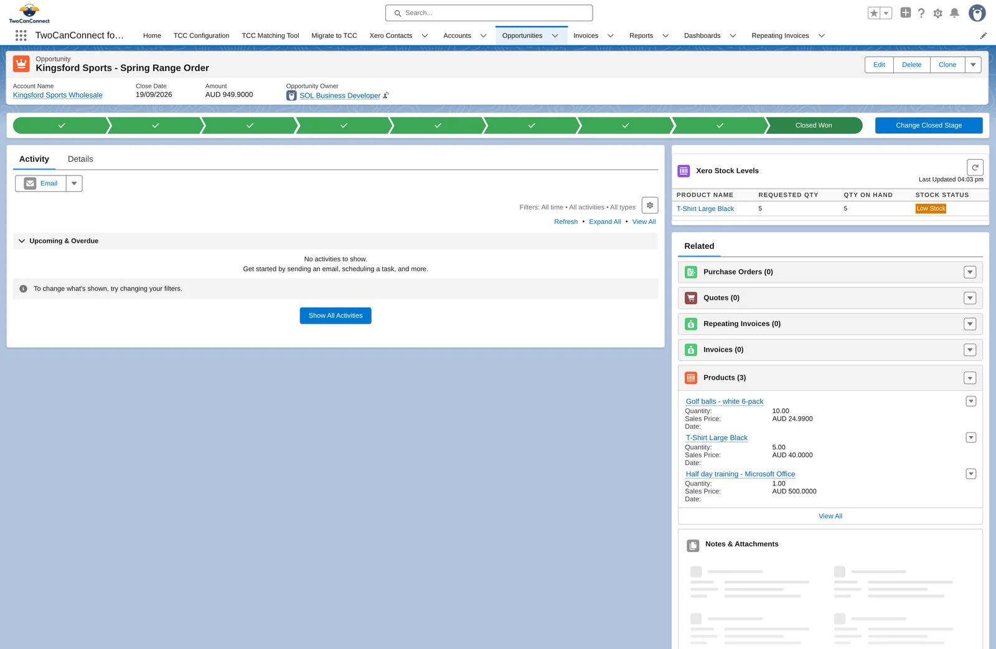996x649 pixels.
Task: Open the favorites list dropdown arrow
Action: coord(886,13)
